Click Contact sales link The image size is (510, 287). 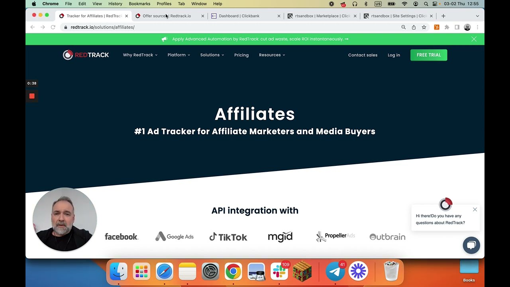pos(363,55)
